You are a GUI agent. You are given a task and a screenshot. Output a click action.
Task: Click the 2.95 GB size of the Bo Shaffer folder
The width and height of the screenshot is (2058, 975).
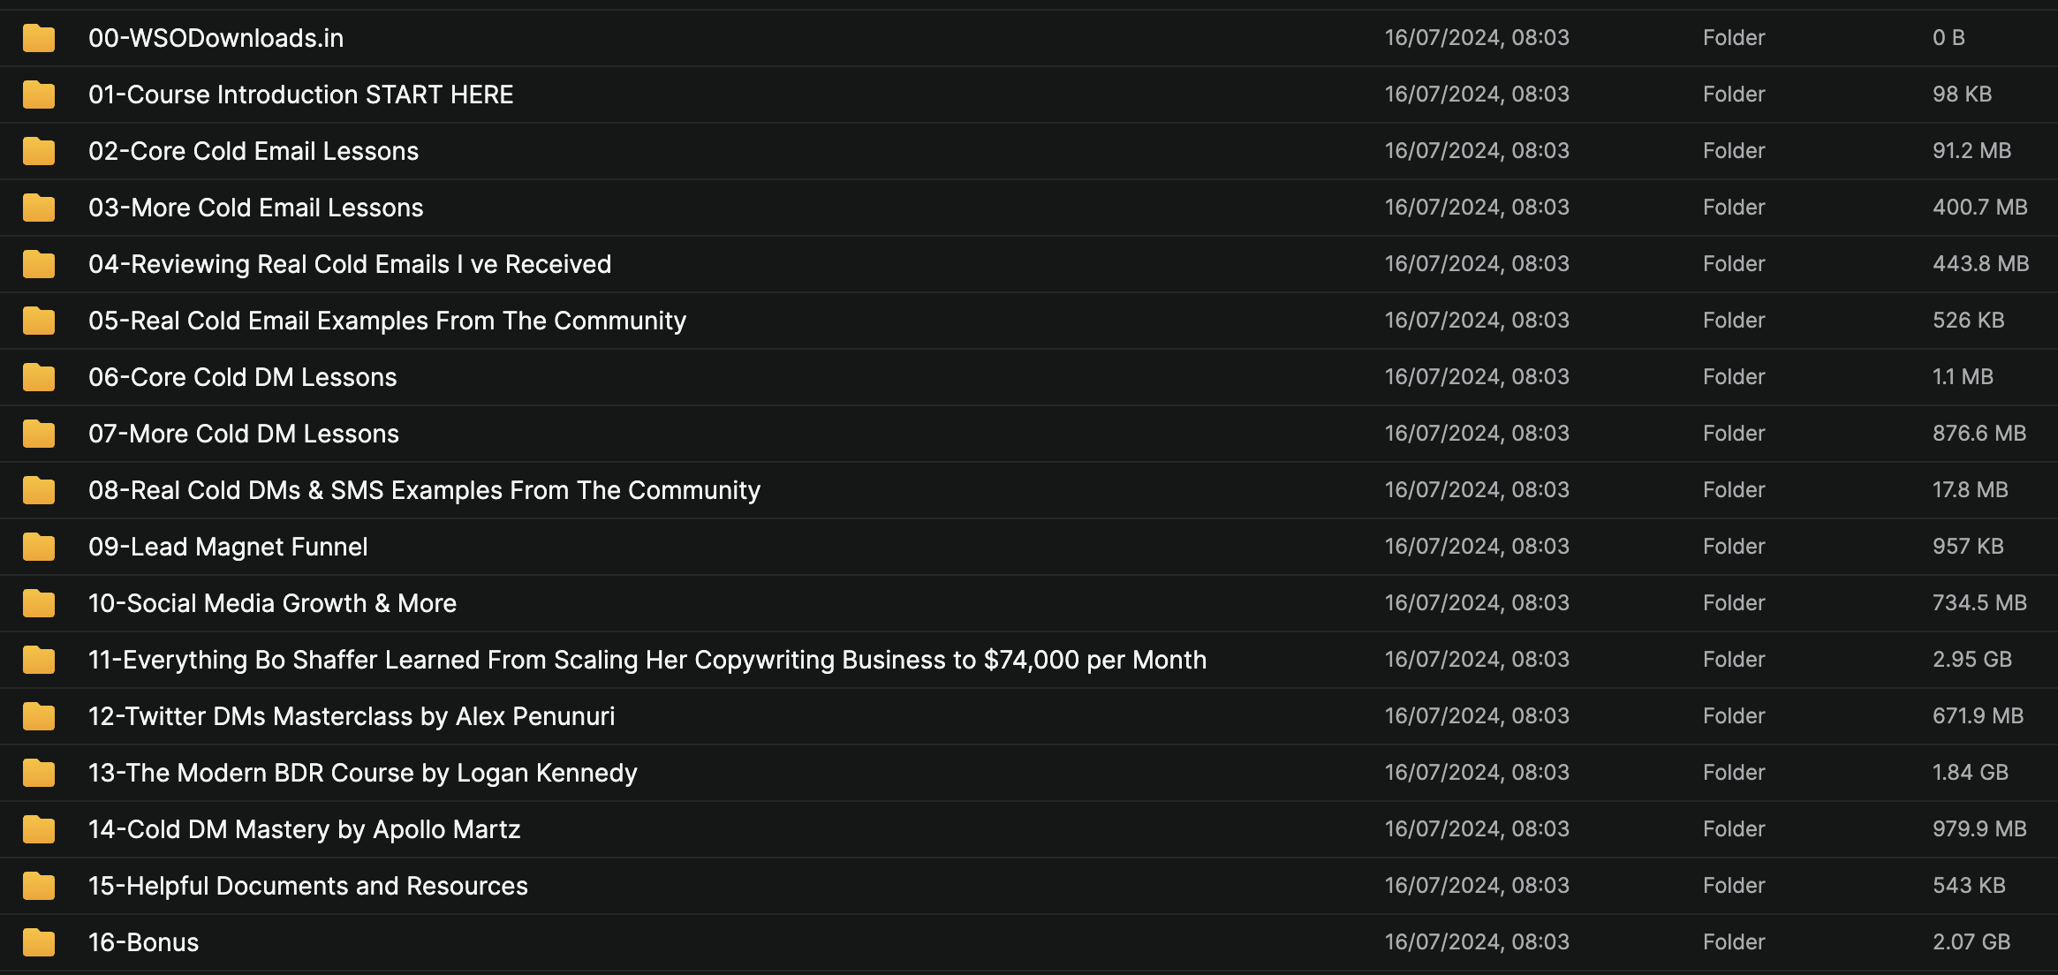(x=1971, y=660)
